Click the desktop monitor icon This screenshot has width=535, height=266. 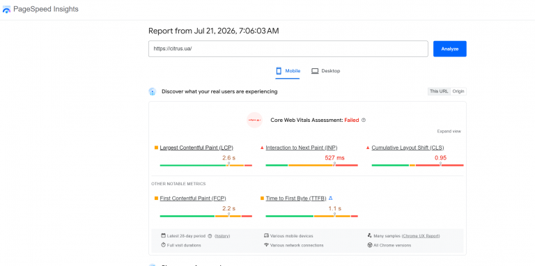315,71
